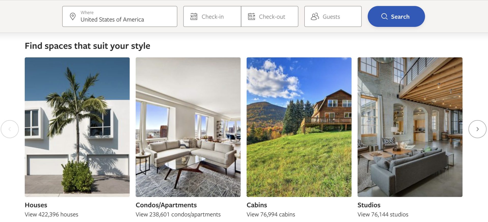488x222 pixels.
Task: Click the blue Search button
Action: tap(396, 16)
